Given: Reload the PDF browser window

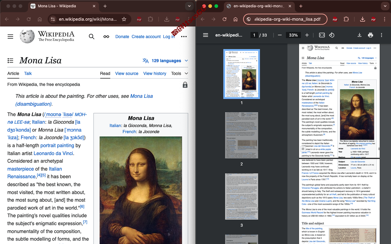Looking at the screenshot, I should pos(225,19).
